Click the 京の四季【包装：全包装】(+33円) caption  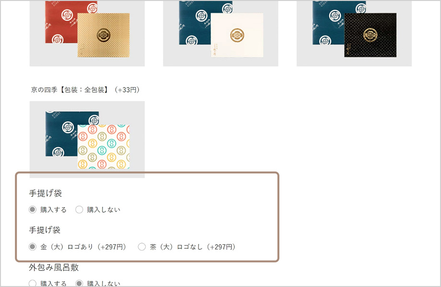[x=85, y=90]
